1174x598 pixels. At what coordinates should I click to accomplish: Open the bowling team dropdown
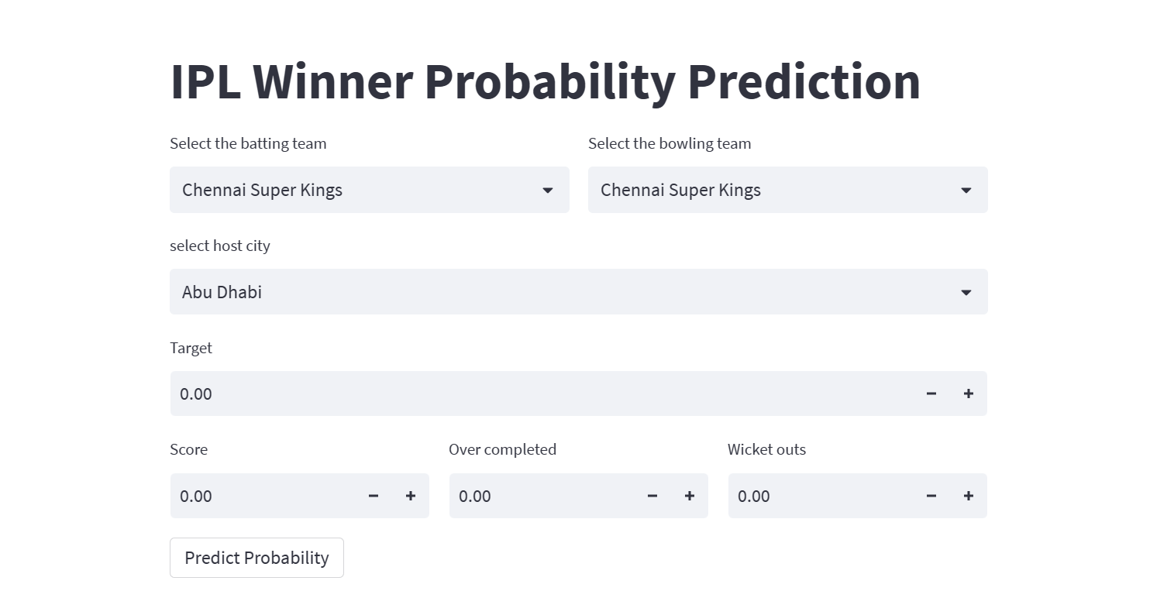click(775, 190)
